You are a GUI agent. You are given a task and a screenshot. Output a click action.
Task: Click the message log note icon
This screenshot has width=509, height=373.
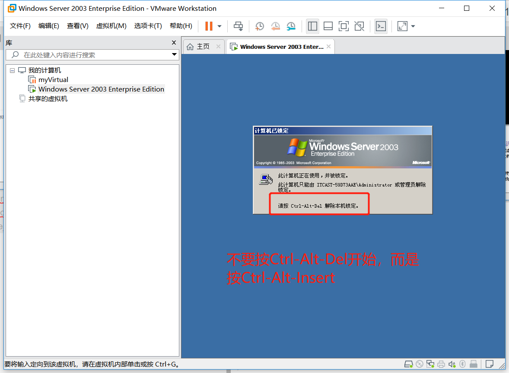[x=489, y=364]
